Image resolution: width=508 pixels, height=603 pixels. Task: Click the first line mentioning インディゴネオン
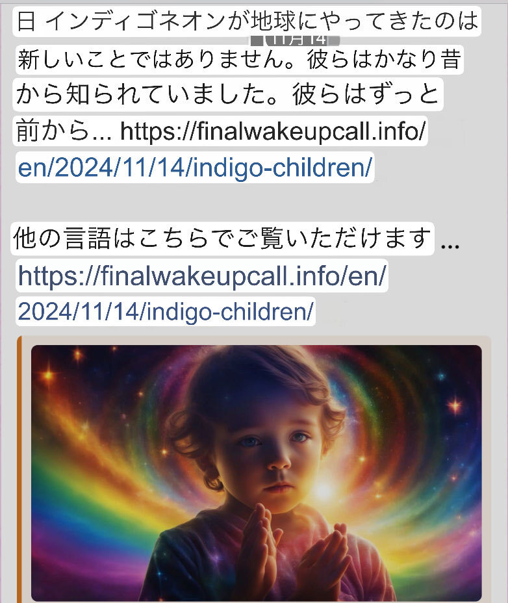[x=247, y=21]
